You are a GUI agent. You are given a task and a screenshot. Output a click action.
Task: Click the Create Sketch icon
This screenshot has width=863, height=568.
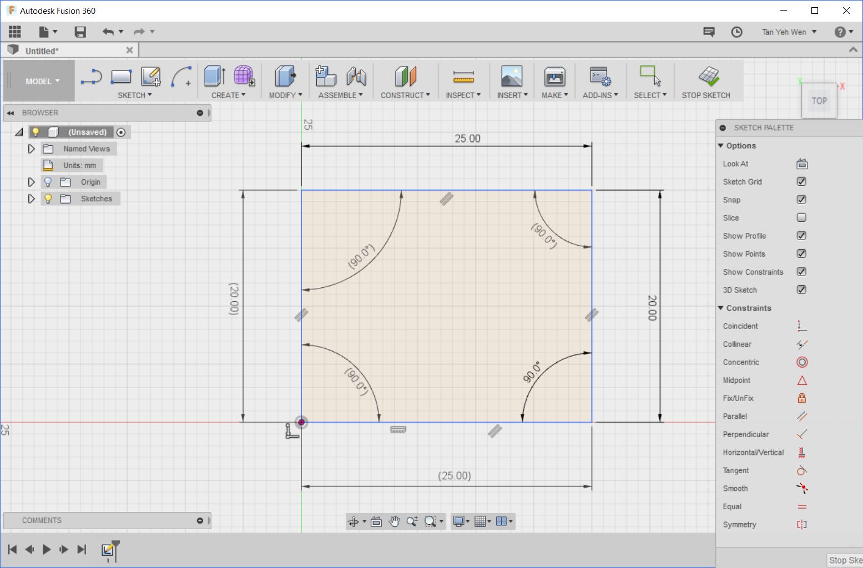(150, 77)
